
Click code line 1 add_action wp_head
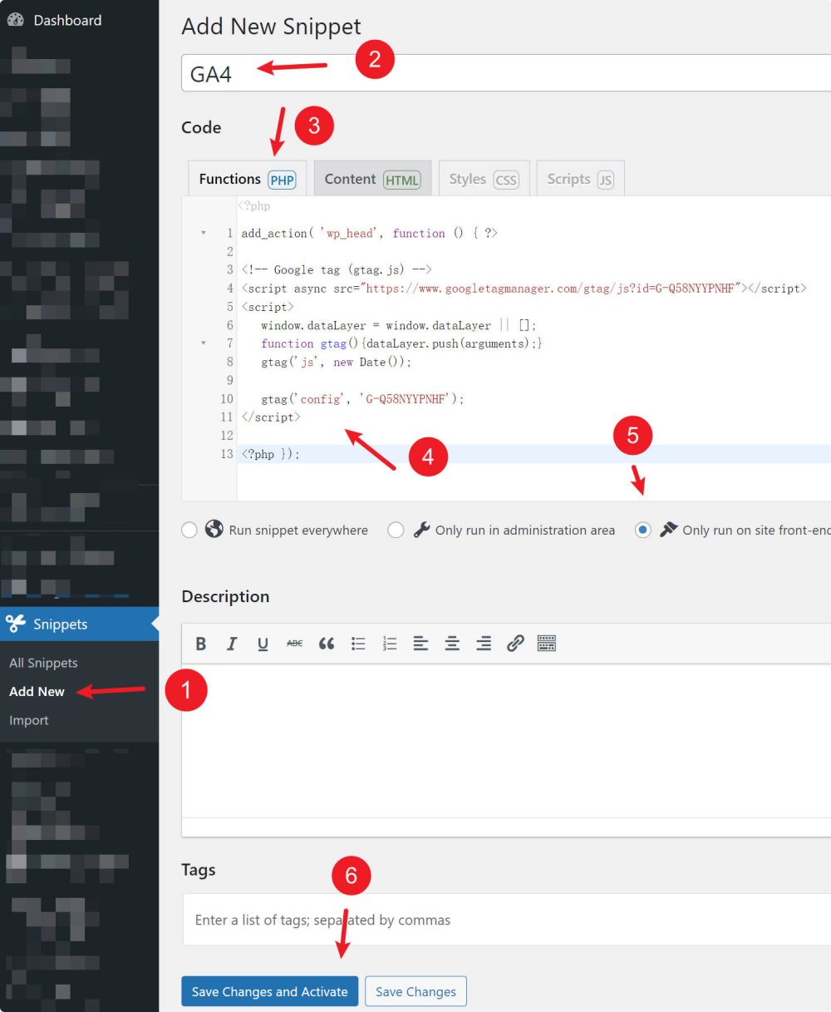coord(369,234)
